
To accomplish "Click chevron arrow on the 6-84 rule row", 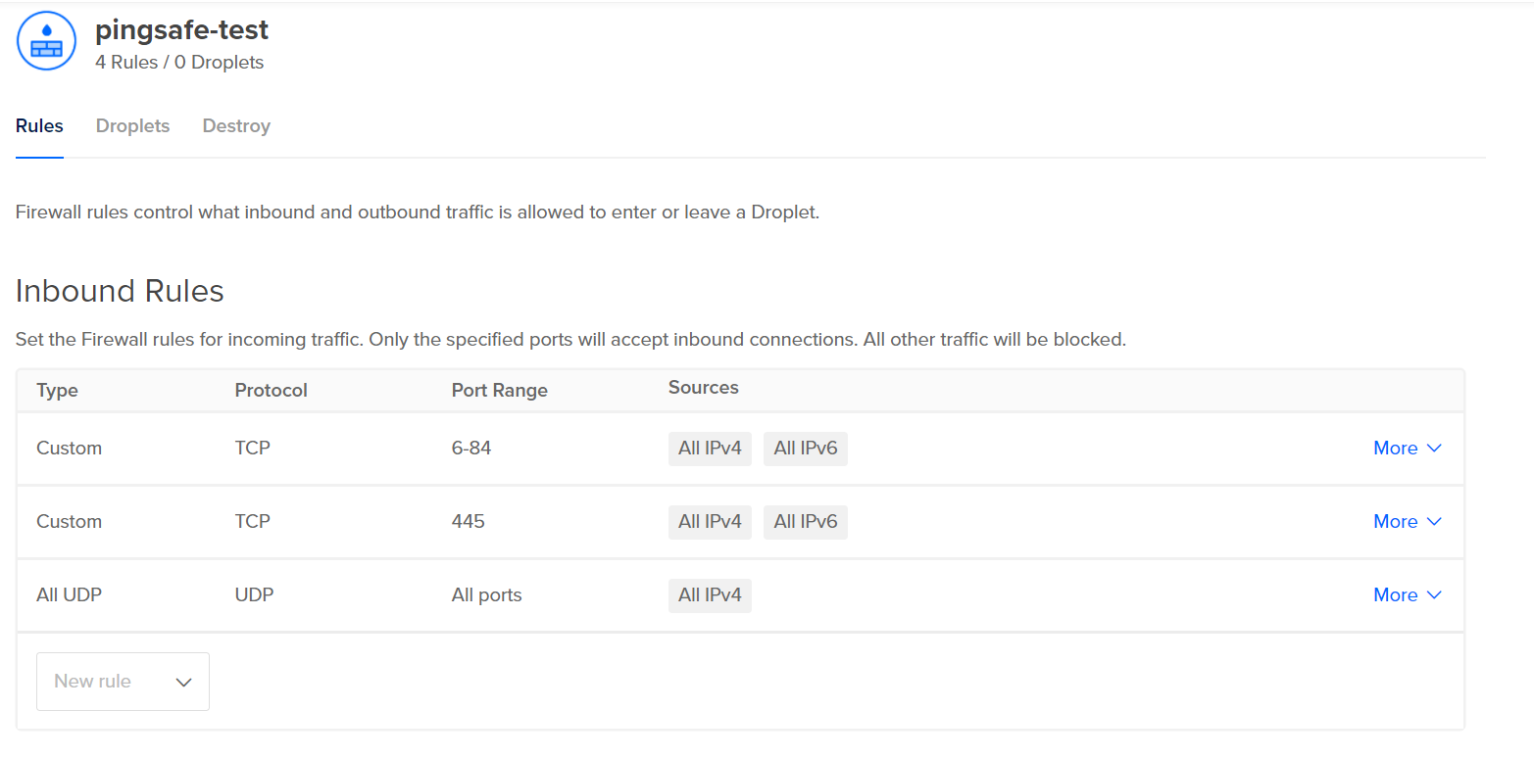I will click(x=1434, y=449).
